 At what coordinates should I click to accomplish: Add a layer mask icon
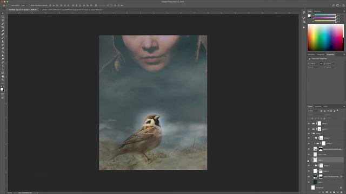coord(327,192)
